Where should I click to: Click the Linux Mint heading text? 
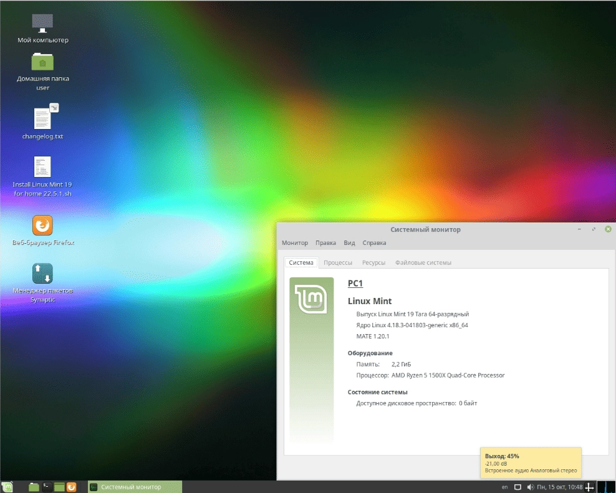pyautogui.click(x=369, y=301)
